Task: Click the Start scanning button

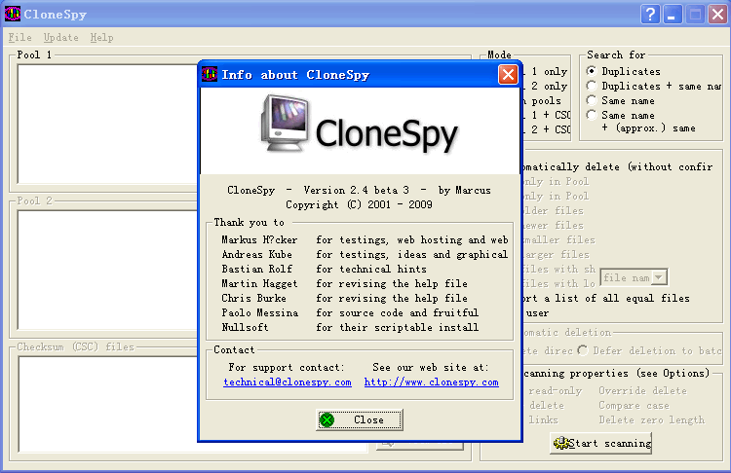Action: (601, 443)
